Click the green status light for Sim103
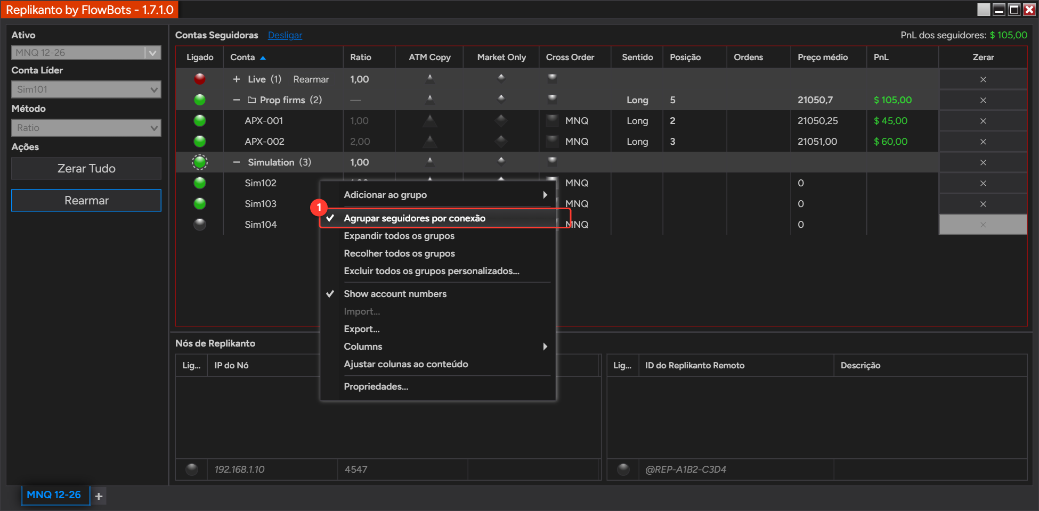The image size is (1039, 511). pos(200,203)
